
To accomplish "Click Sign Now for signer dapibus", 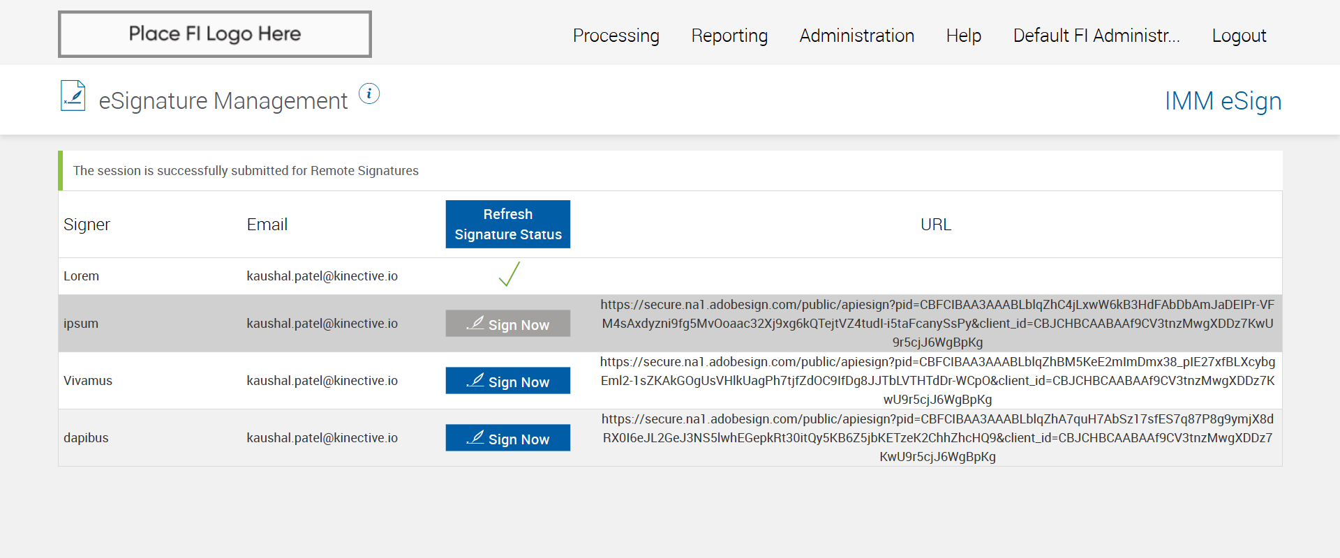I will coord(508,438).
